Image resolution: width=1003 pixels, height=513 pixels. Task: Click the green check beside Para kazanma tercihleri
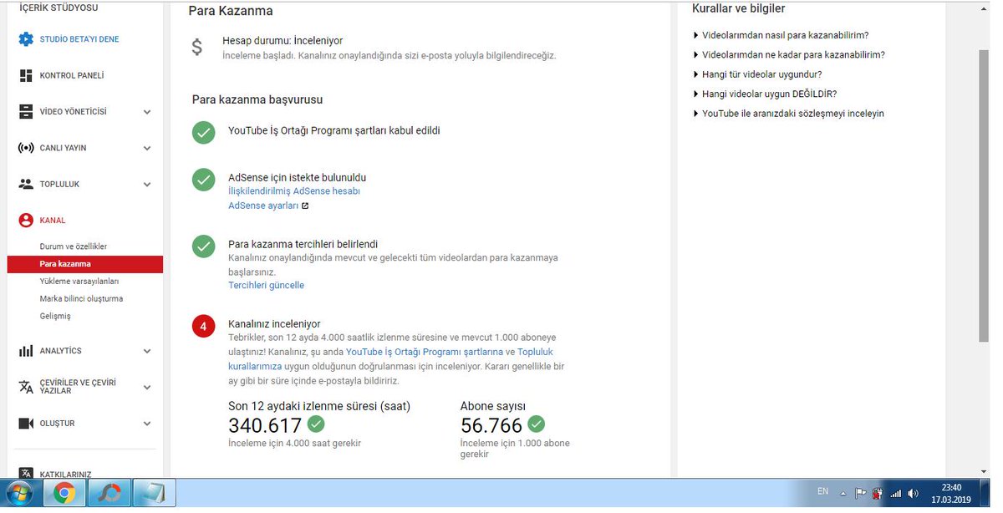(203, 246)
